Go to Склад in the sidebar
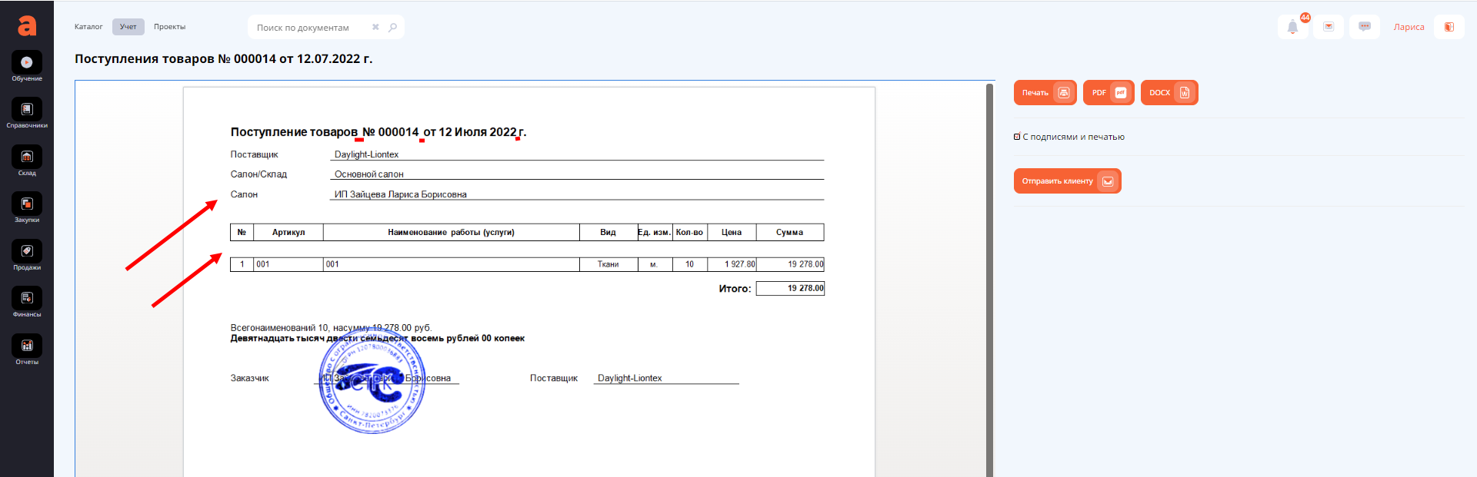The height and width of the screenshot is (477, 1477). 27,157
